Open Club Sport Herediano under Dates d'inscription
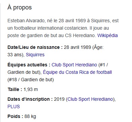The width and height of the screenshot is (132, 122). [90, 99]
